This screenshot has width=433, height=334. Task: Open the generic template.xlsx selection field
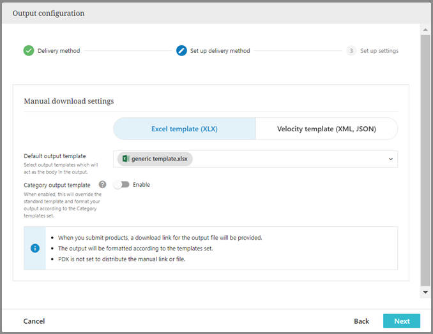pyautogui.click(x=255, y=159)
